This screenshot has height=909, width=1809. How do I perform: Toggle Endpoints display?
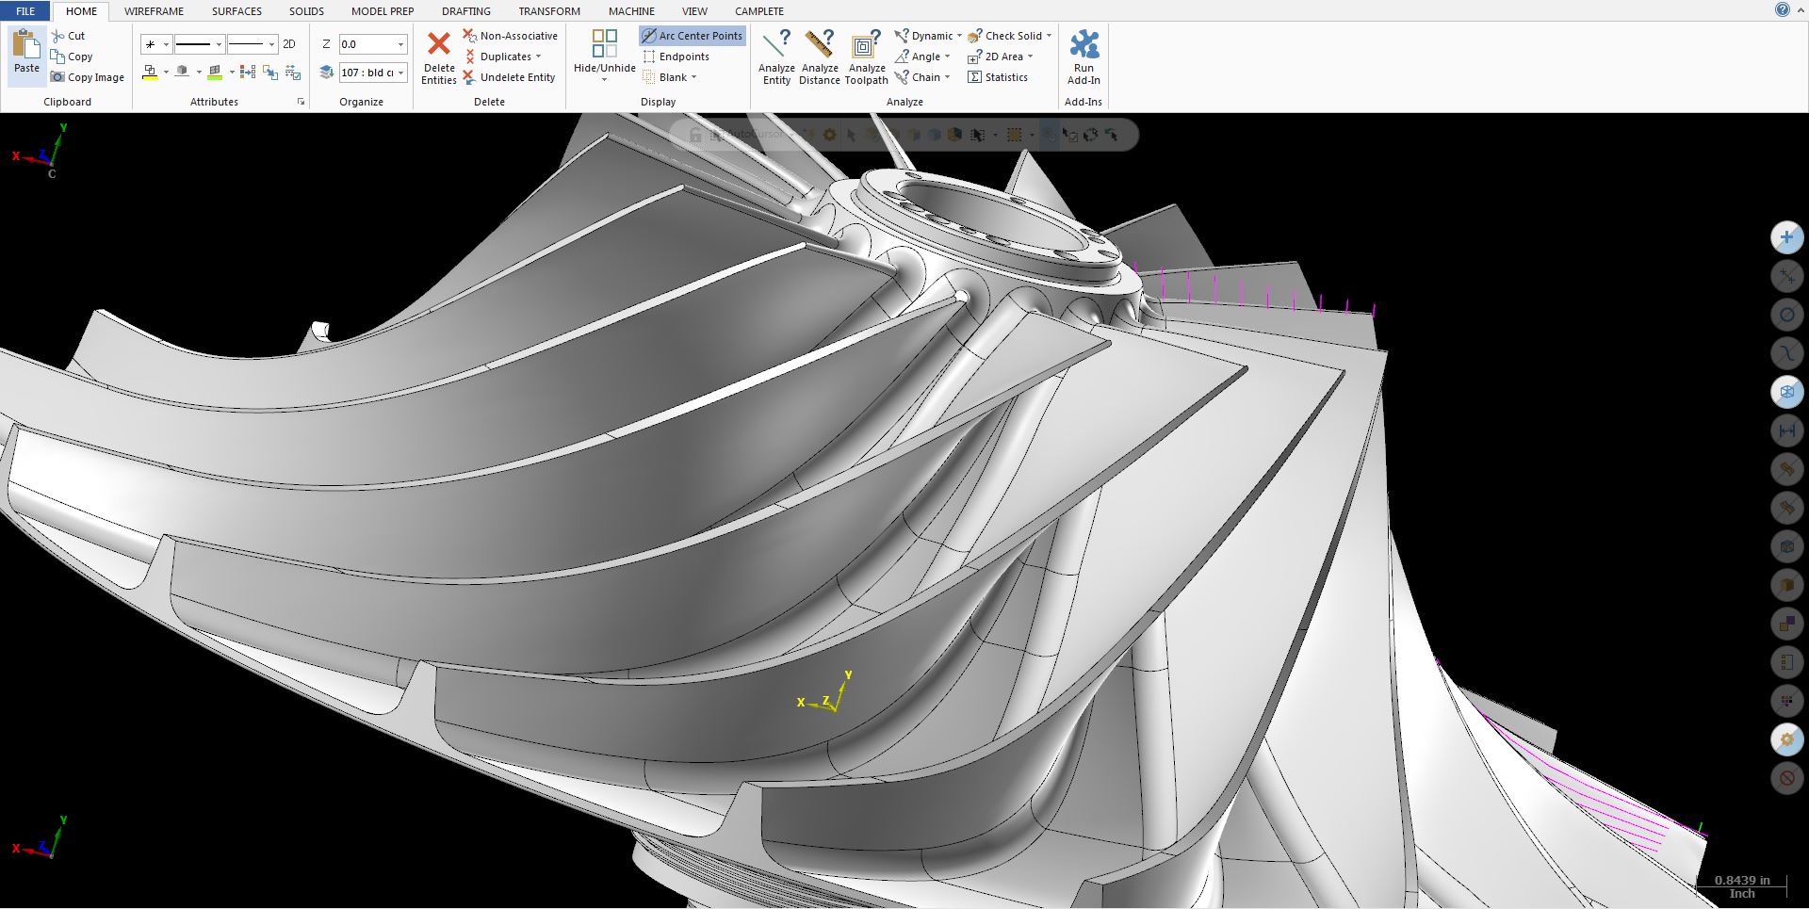pyautogui.click(x=676, y=57)
